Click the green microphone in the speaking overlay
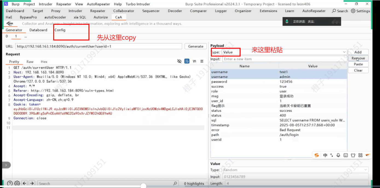The width and height of the screenshot is (380, 188). click(x=287, y=21)
